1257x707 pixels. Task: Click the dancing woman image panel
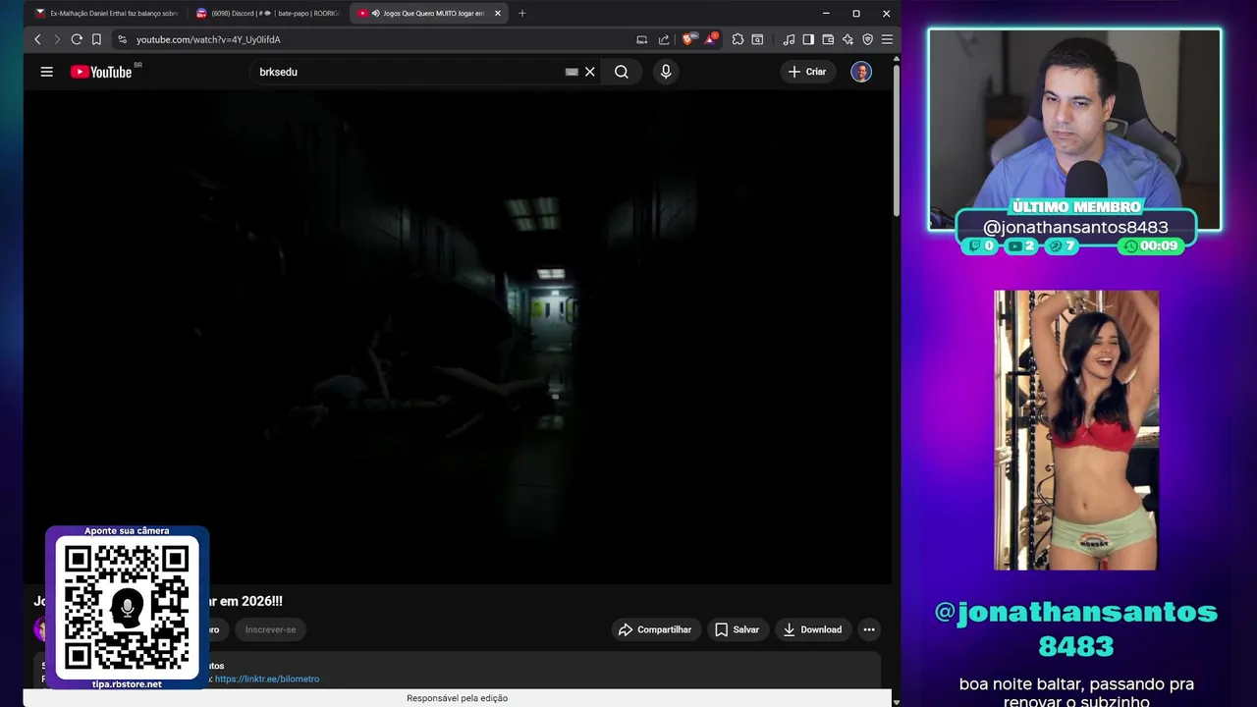(x=1075, y=430)
